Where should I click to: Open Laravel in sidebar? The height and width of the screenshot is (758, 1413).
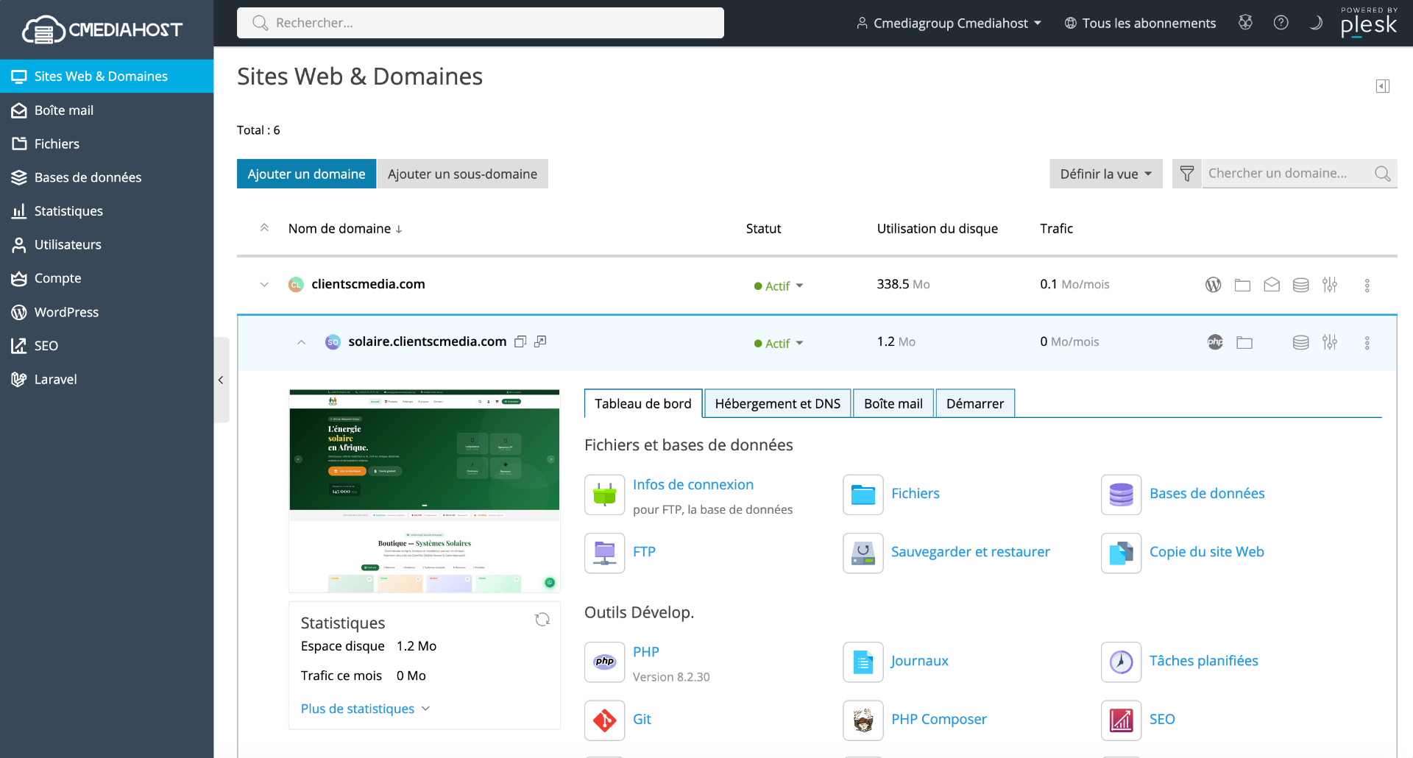point(107,379)
